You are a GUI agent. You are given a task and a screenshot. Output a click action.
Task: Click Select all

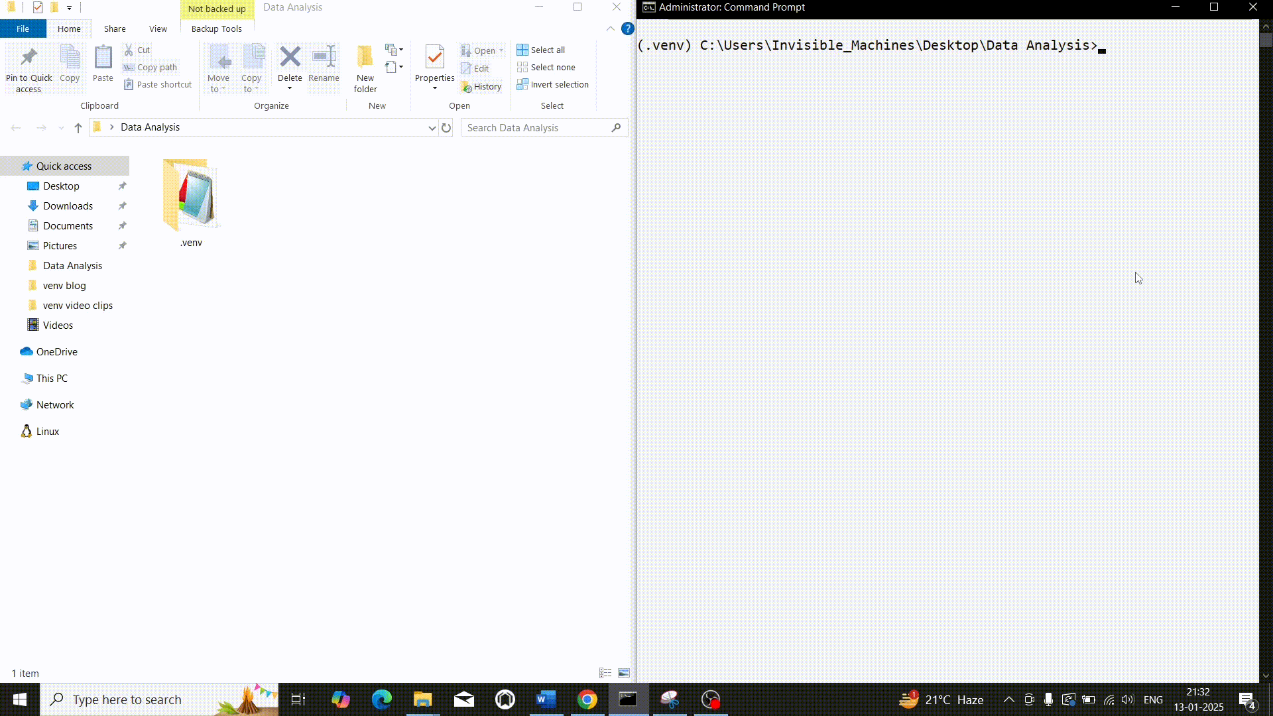coord(541,50)
